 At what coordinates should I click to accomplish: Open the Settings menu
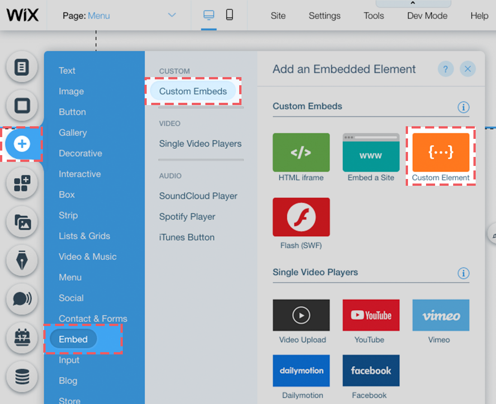324,15
